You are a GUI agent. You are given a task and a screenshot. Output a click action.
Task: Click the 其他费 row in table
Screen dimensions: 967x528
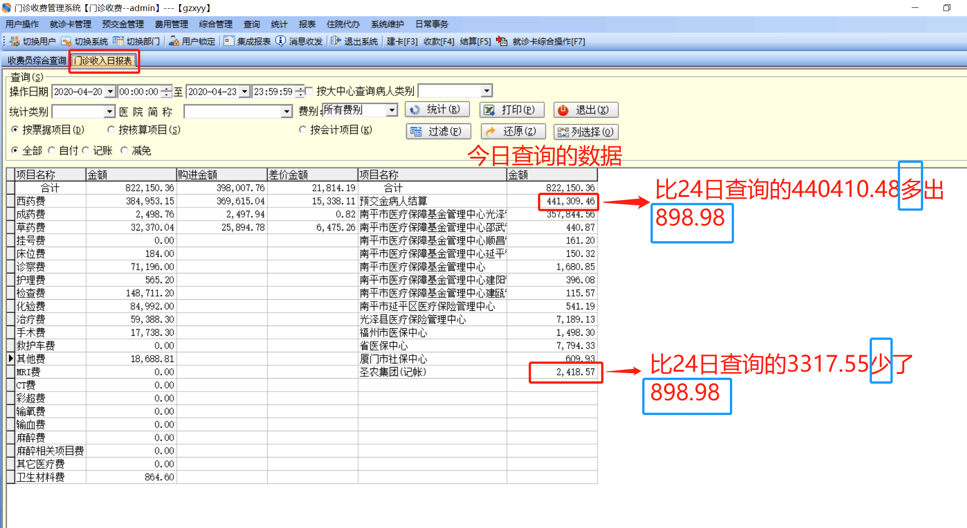point(31,359)
